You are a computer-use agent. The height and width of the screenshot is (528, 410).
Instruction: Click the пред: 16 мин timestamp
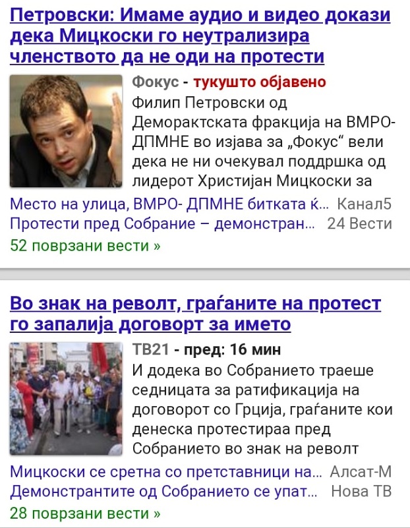pos(232,349)
